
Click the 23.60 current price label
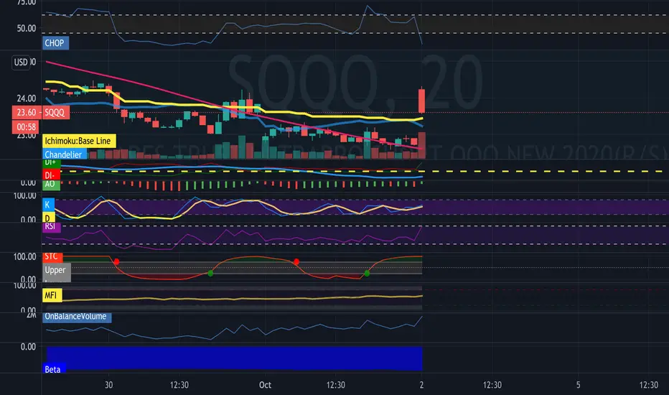pyautogui.click(x=27, y=112)
